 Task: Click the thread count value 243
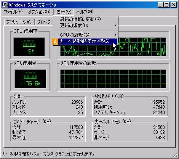[79, 107]
